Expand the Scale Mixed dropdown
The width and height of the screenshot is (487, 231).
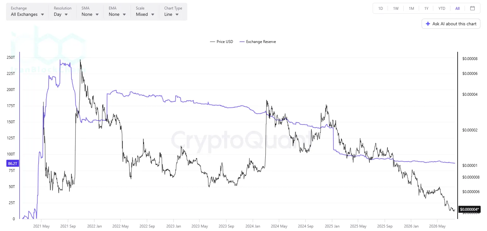145,11
